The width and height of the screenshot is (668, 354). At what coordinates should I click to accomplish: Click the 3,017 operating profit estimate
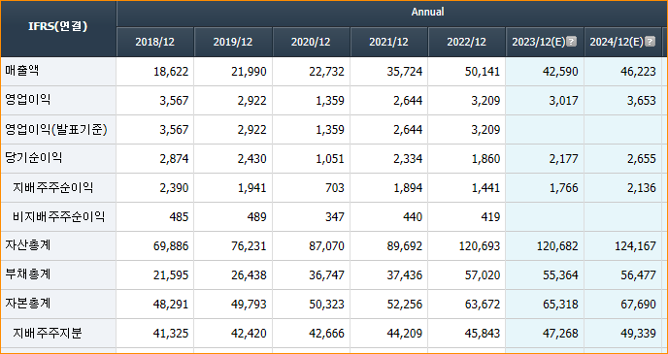[563, 101]
